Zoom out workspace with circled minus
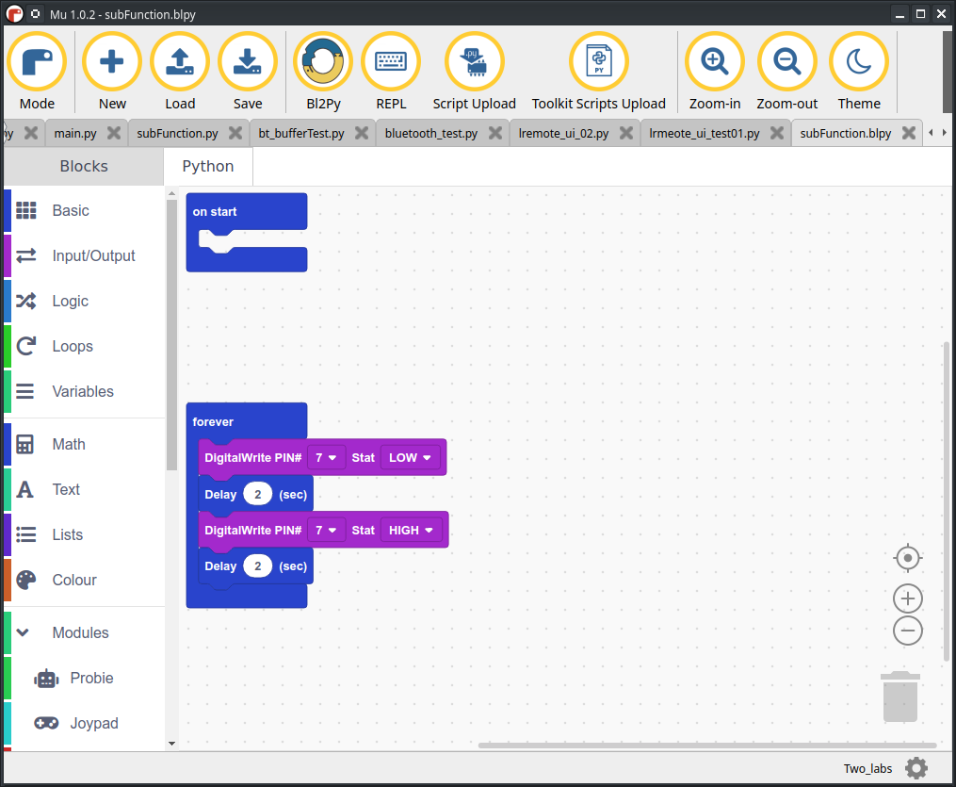The width and height of the screenshot is (956, 787). [907, 631]
